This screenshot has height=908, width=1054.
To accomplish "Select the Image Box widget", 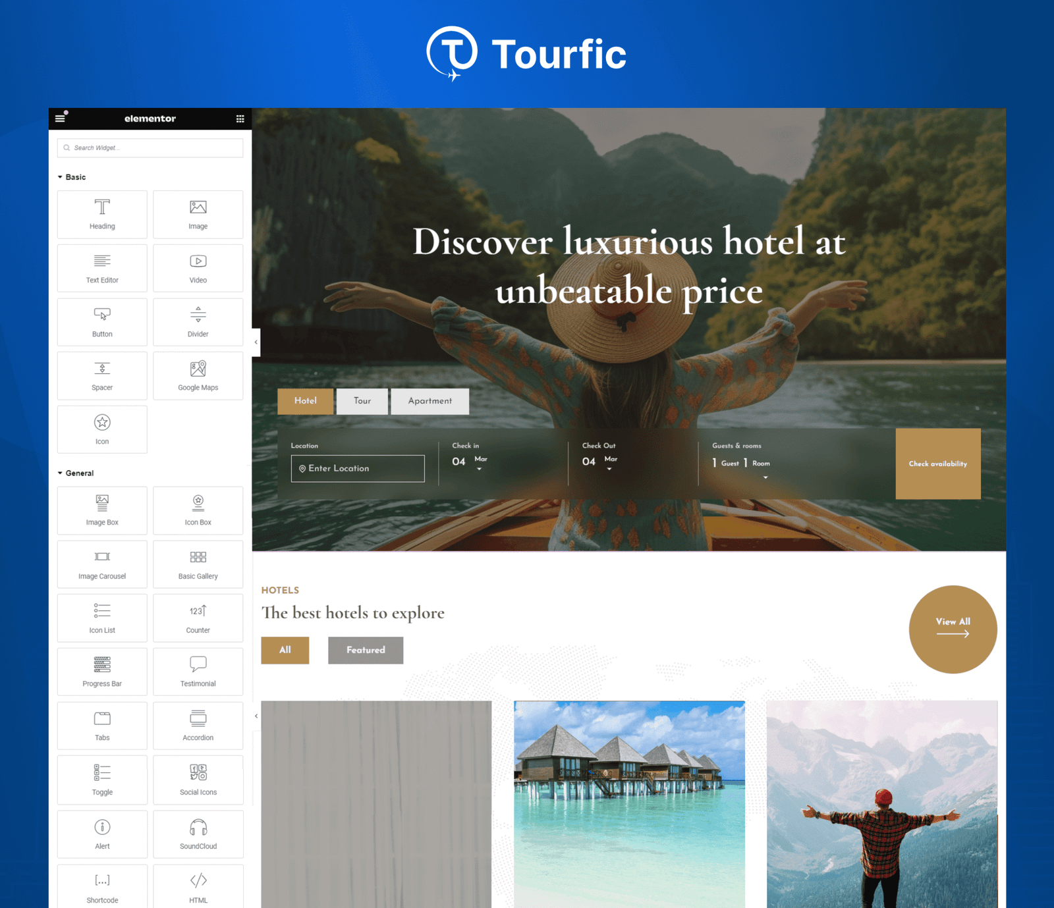I will pyautogui.click(x=102, y=511).
